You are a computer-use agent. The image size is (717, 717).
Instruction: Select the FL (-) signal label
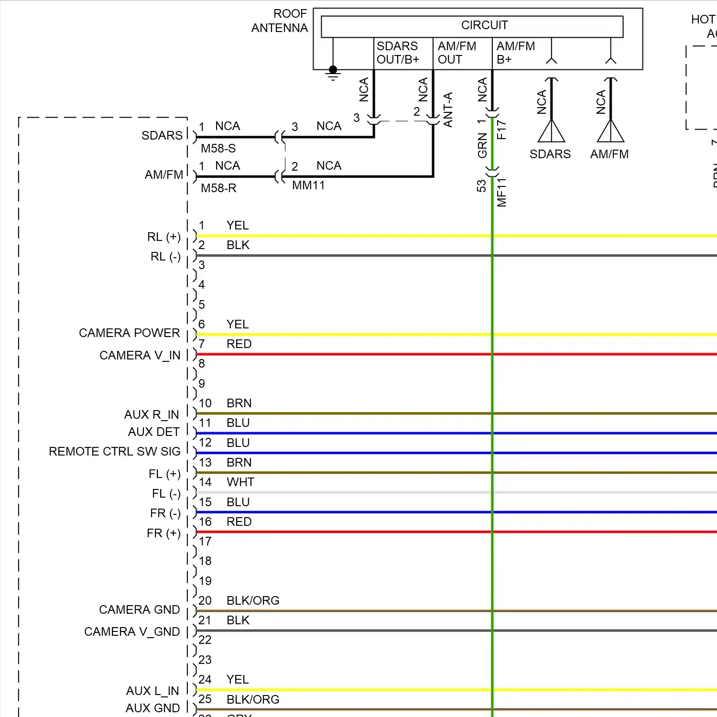coord(166,493)
